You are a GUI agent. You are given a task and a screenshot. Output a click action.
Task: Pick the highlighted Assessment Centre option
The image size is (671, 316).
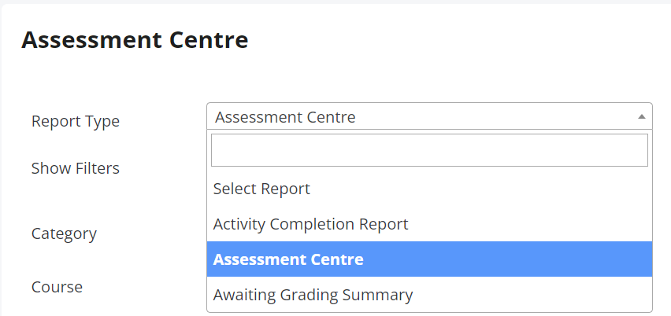429,259
